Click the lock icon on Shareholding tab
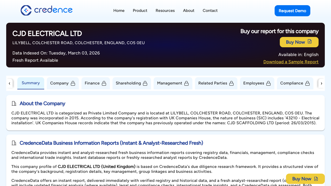The width and height of the screenshot is (331, 186). (145, 83)
